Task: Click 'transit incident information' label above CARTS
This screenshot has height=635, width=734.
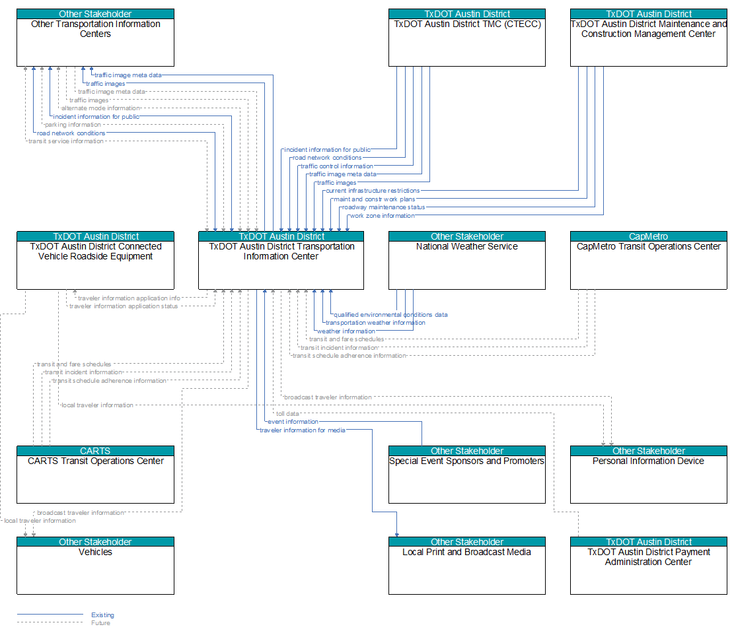Action: [83, 372]
